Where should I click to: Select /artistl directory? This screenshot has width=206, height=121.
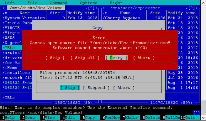[x=12, y=53]
